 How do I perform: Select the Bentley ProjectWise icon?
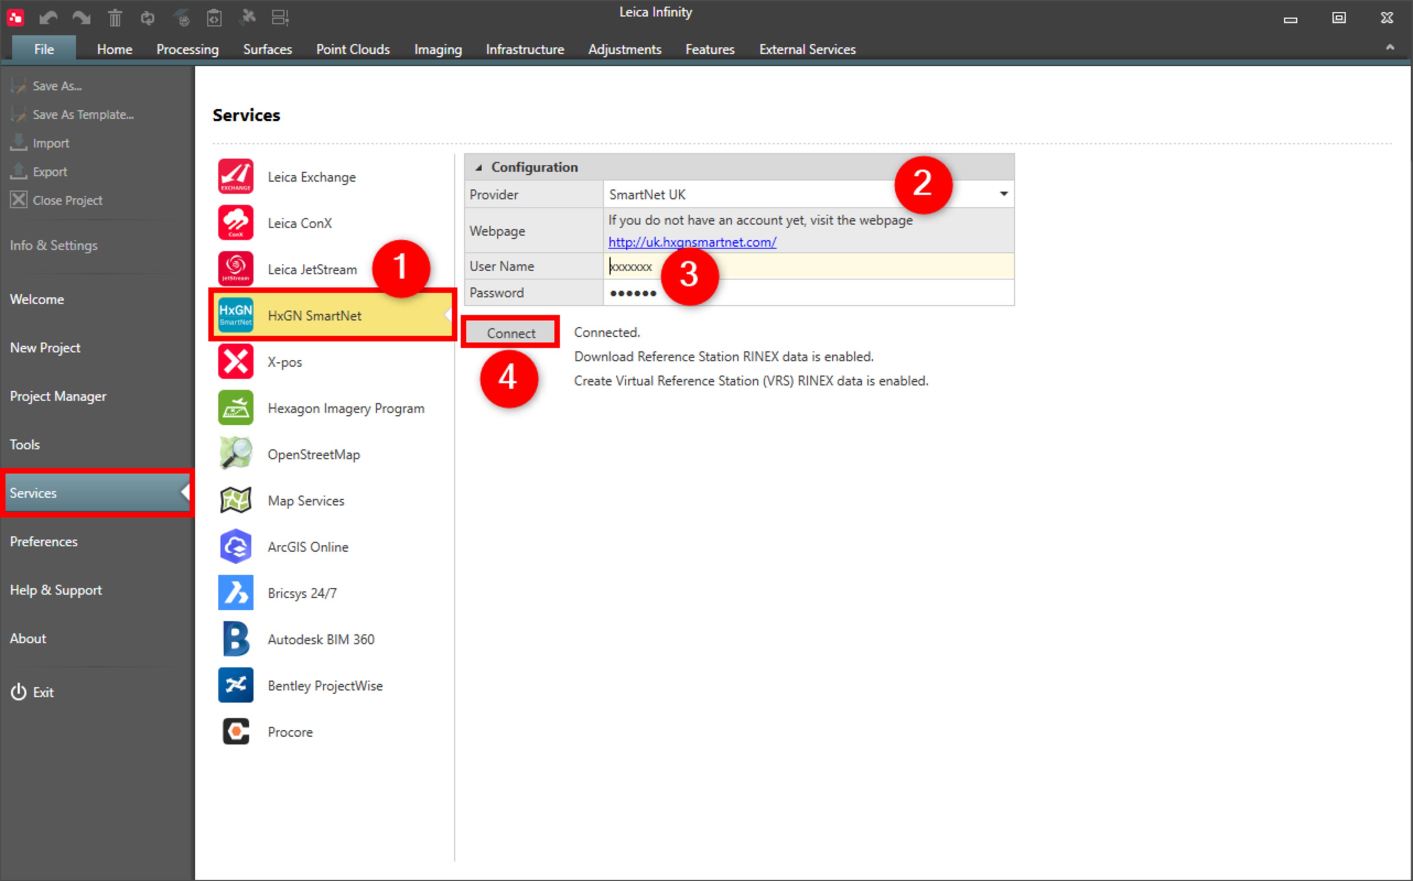coord(235,685)
